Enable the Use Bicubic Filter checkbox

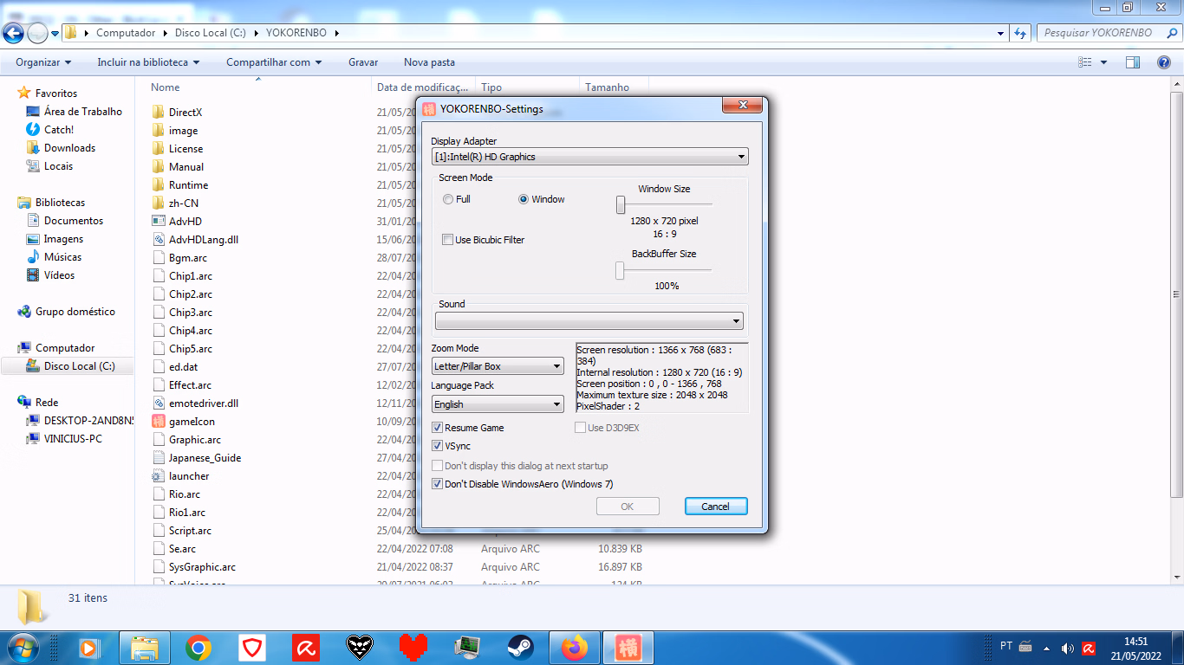click(x=447, y=240)
